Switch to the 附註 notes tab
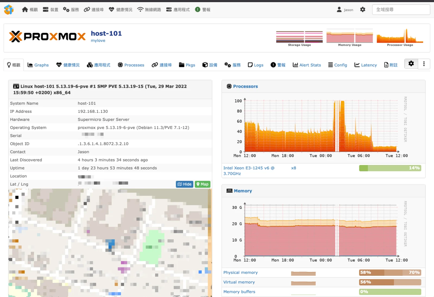This screenshot has width=434, height=297. pyautogui.click(x=391, y=65)
